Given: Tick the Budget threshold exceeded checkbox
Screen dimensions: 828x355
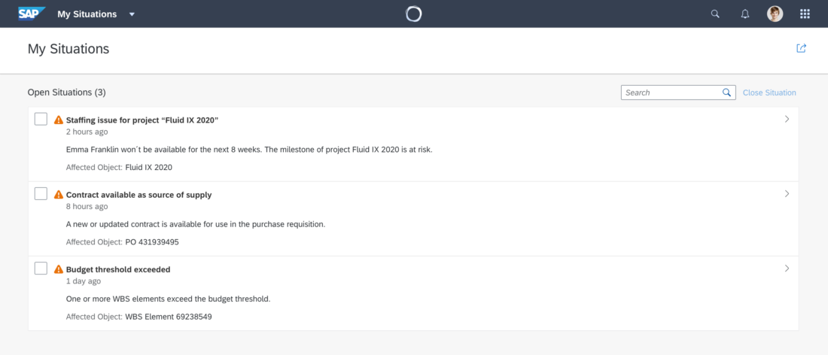Looking at the screenshot, I should pos(41,269).
